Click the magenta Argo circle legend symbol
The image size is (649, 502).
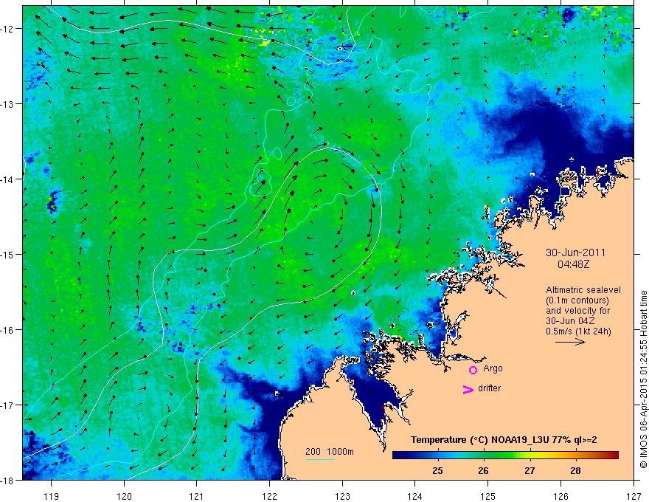click(473, 370)
